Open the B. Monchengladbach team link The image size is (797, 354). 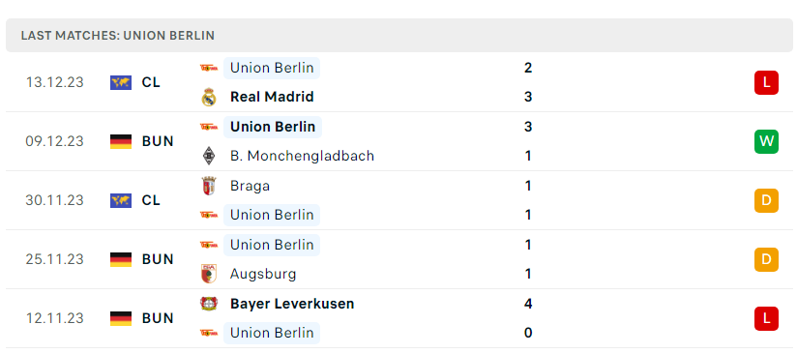point(302,156)
